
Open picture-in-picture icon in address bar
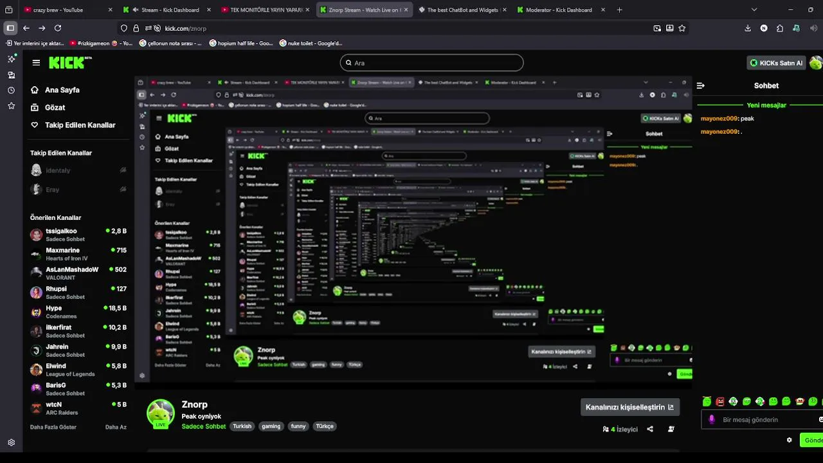click(x=657, y=28)
